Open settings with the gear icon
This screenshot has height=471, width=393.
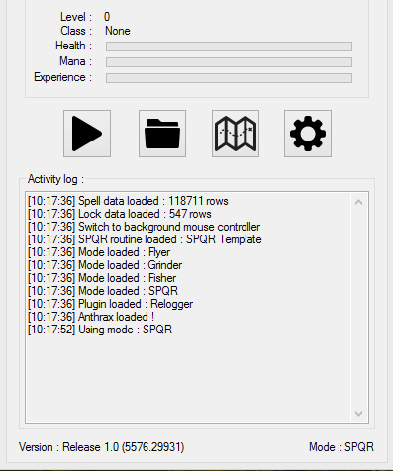coord(308,134)
